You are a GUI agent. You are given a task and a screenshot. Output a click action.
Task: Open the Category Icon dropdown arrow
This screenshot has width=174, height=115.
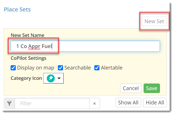(x=59, y=78)
